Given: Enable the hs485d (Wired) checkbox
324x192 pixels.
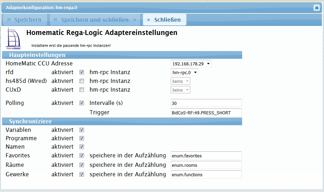Looking at the screenshot, I should pos(82,81).
